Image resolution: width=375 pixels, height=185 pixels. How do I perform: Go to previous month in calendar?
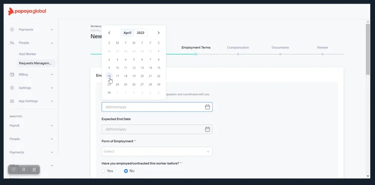(109, 33)
